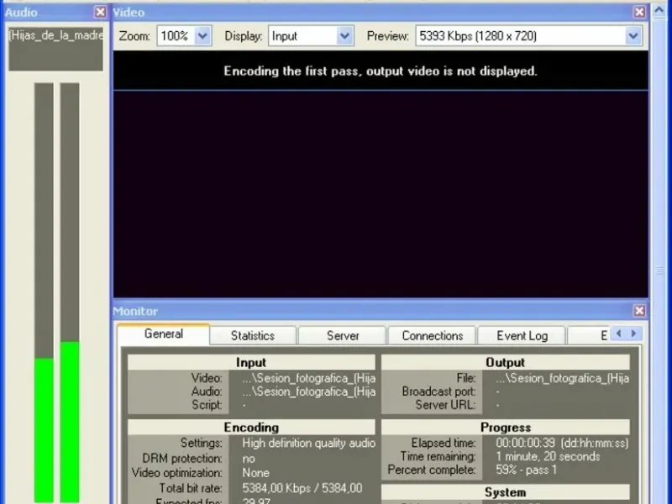Switch to the General tab
Image resolution: width=672 pixels, height=504 pixels.
point(163,333)
